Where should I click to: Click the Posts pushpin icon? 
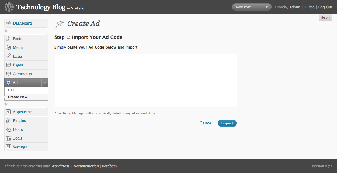click(9, 39)
